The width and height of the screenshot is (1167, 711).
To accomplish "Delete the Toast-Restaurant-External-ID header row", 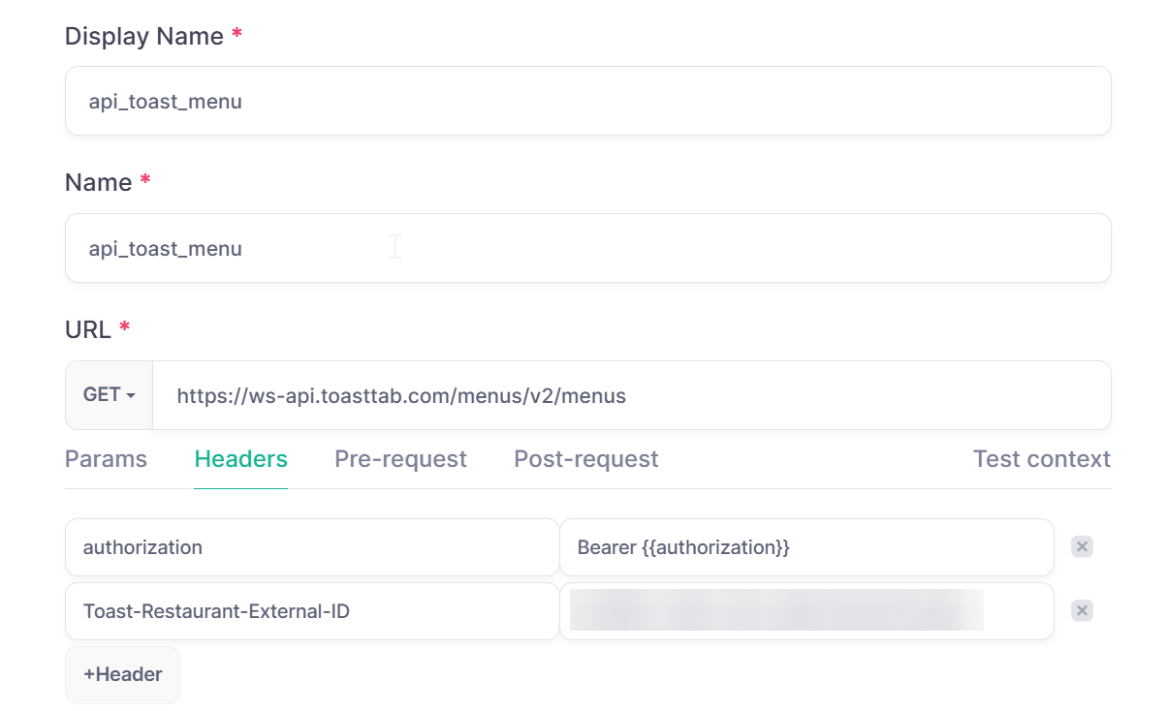I will click(x=1082, y=610).
